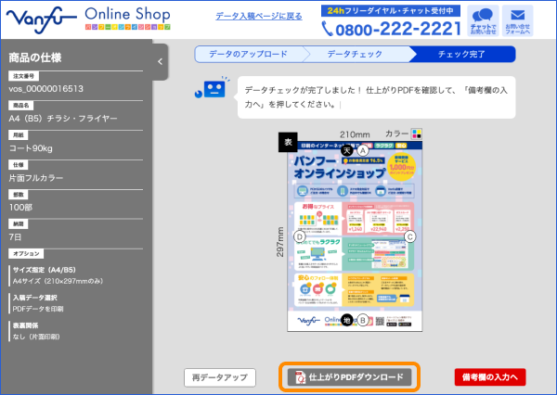This screenshot has height=395, width=557.
Task: Select marker B on preview
Action: click(x=363, y=320)
